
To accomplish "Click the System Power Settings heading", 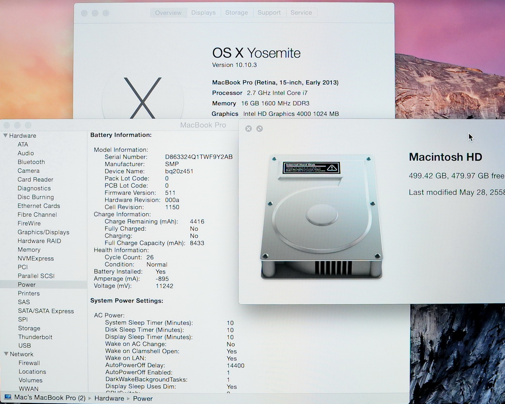I will tap(127, 300).
